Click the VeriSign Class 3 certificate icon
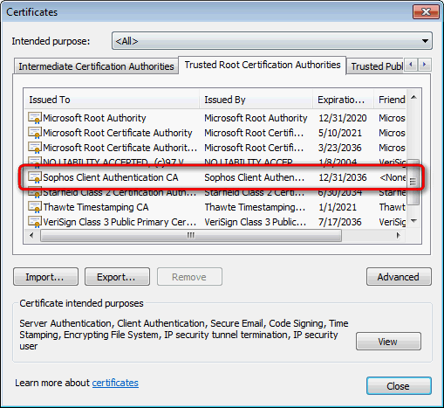This screenshot has height=408, width=444. click(35, 222)
